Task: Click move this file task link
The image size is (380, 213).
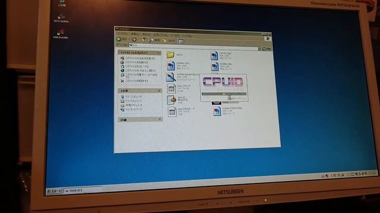Action: [135, 62]
